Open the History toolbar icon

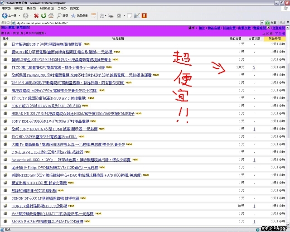pos(94,16)
